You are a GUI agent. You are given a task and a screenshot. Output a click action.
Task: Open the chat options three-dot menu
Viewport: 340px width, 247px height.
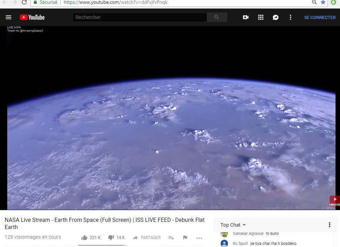[x=330, y=225]
